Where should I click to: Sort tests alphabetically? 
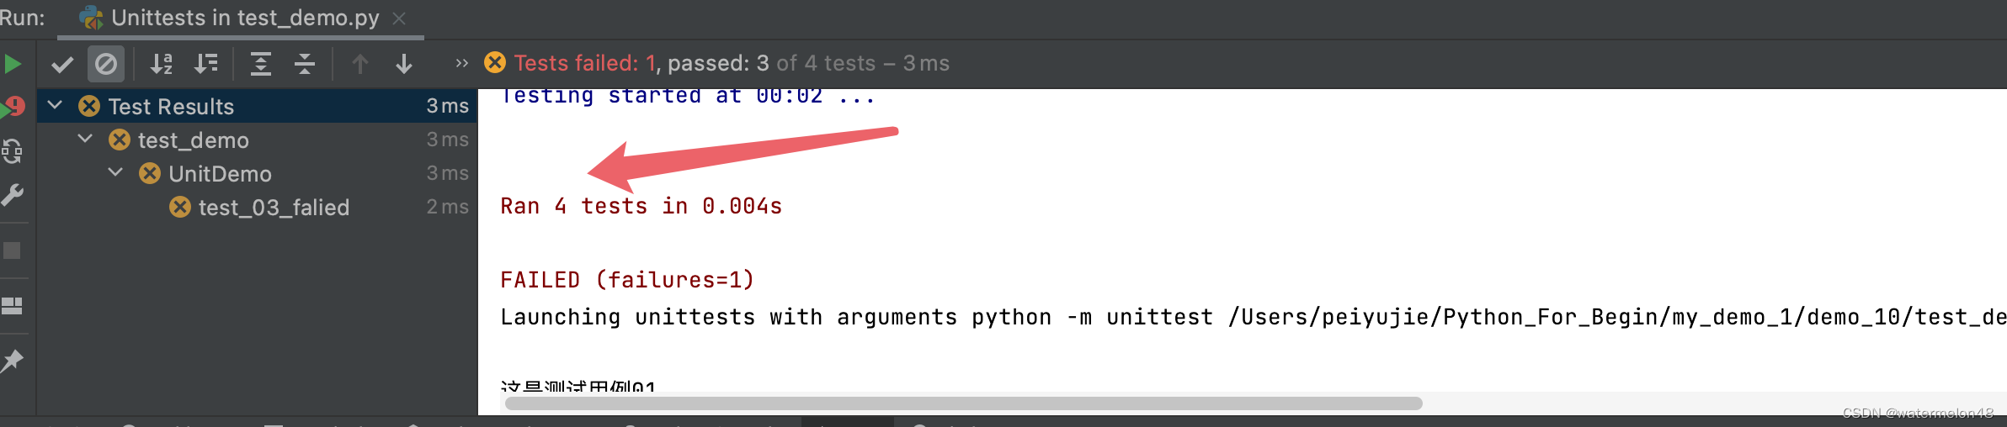click(x=161, y=64)
